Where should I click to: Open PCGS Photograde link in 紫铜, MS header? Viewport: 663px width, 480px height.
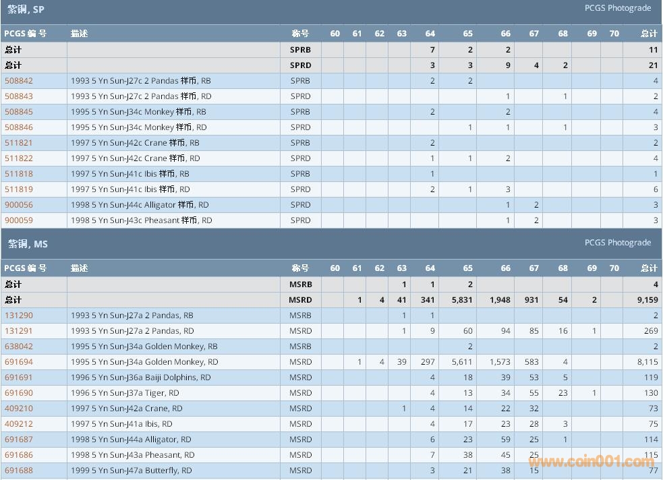pos(617,243)
